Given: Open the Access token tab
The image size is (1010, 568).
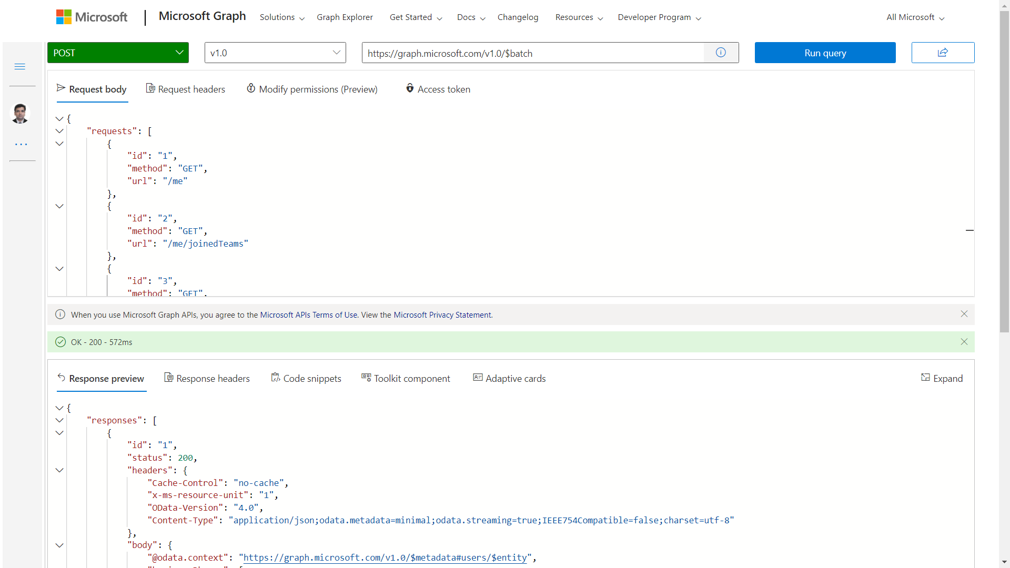Looking at the screenshot, I should click(438, 89).
